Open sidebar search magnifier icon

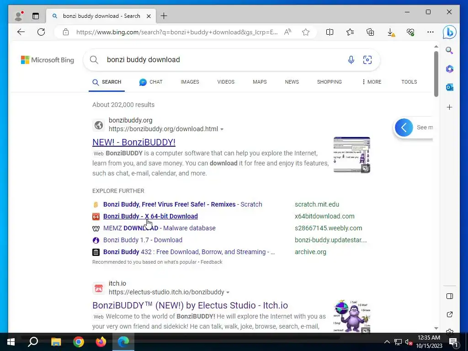coord(450,50)
